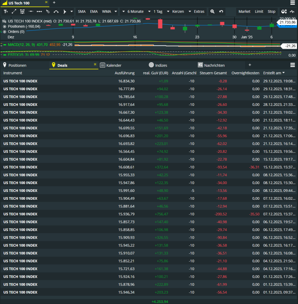298x304 pixels.
Task: Open chart settings toggles icon
Action: 284,12
